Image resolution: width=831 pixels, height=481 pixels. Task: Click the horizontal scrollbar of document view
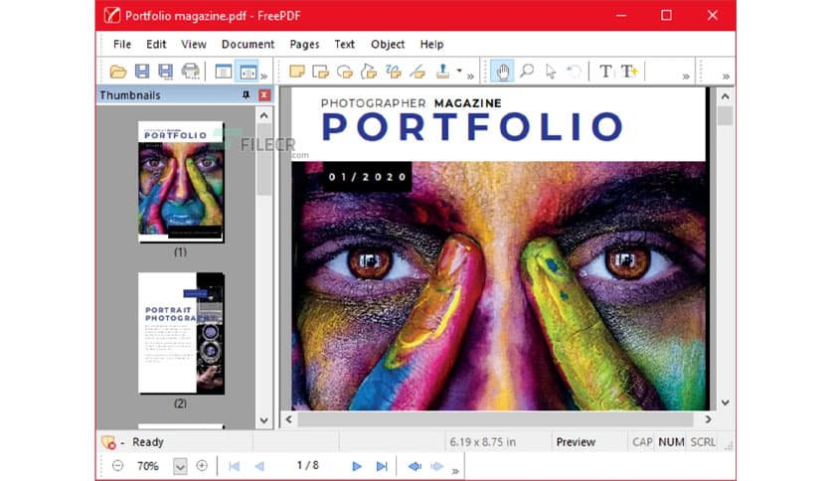click(497, 419)
